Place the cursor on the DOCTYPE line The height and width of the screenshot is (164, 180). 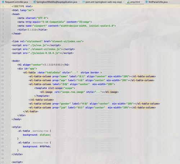point(22,6)
